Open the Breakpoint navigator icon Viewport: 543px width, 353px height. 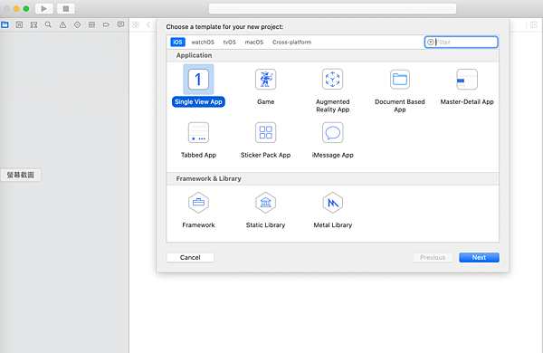point(106,24)
